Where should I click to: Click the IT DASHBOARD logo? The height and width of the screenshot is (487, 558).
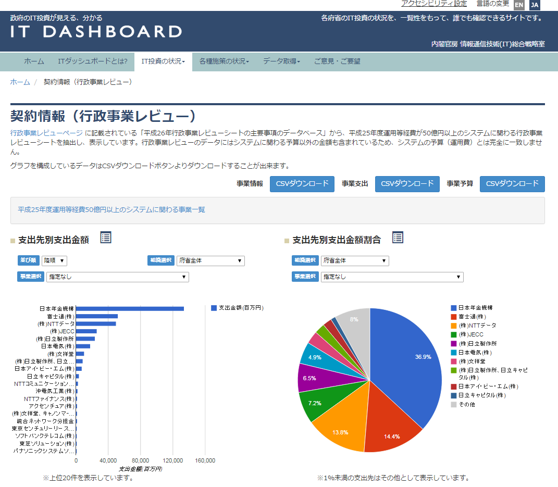[96, 31]
